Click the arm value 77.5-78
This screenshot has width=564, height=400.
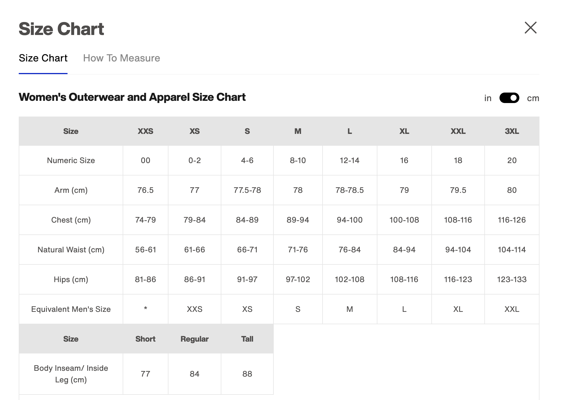[x=247, y=190]
